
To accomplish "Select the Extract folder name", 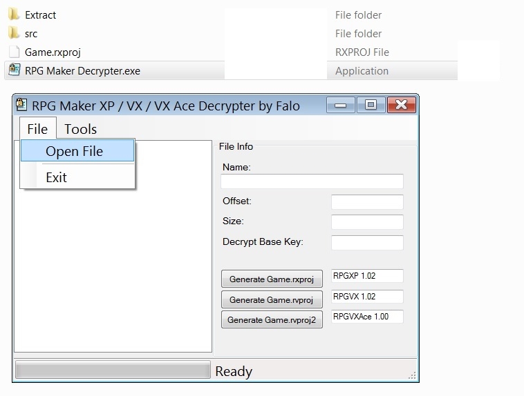I will click(40, 15).
